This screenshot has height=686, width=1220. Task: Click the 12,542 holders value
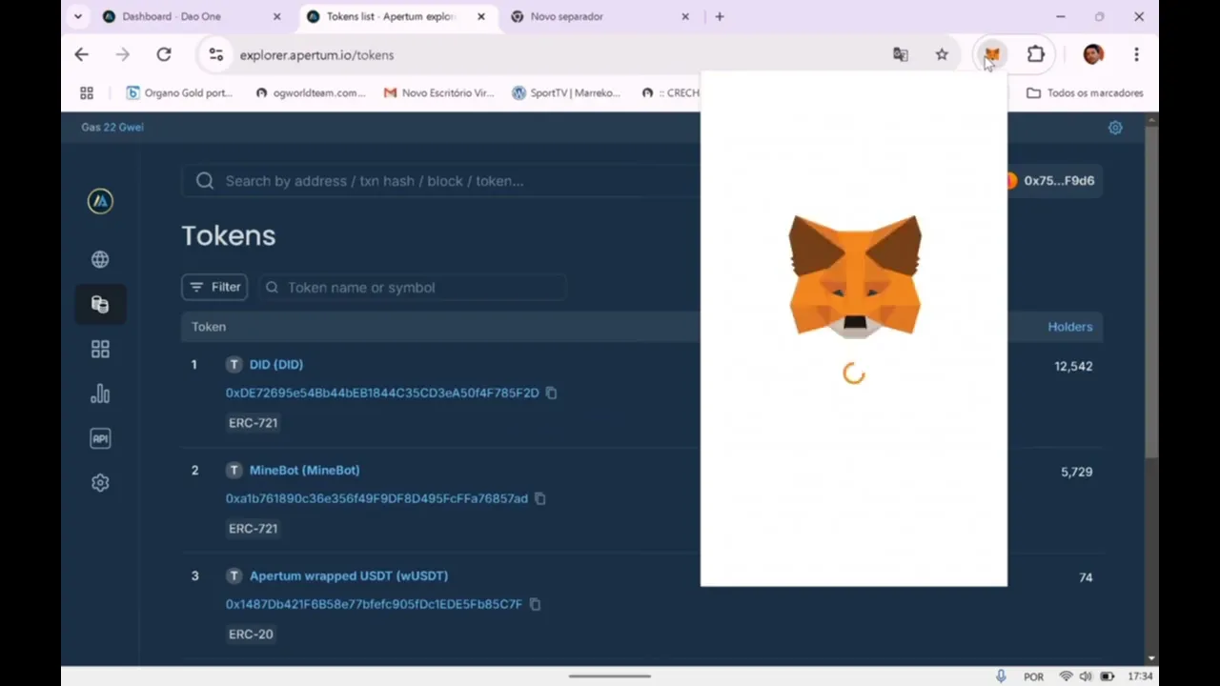pos(1073,366)
